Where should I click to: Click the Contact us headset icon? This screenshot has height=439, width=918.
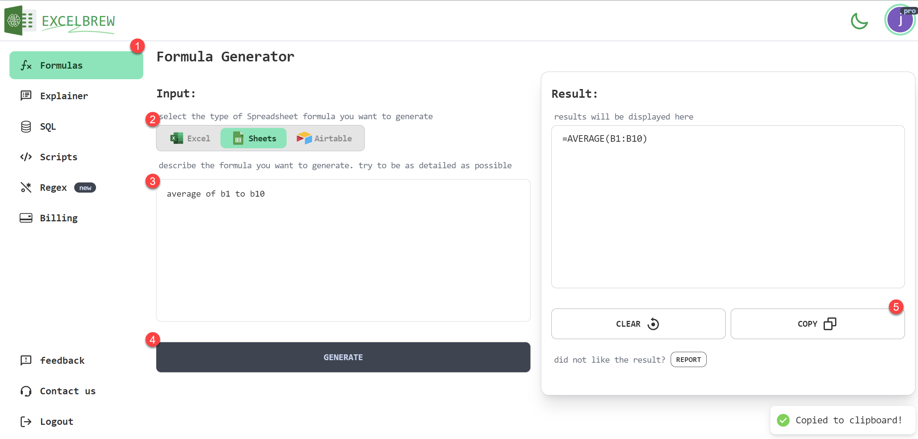click(26, 391)
